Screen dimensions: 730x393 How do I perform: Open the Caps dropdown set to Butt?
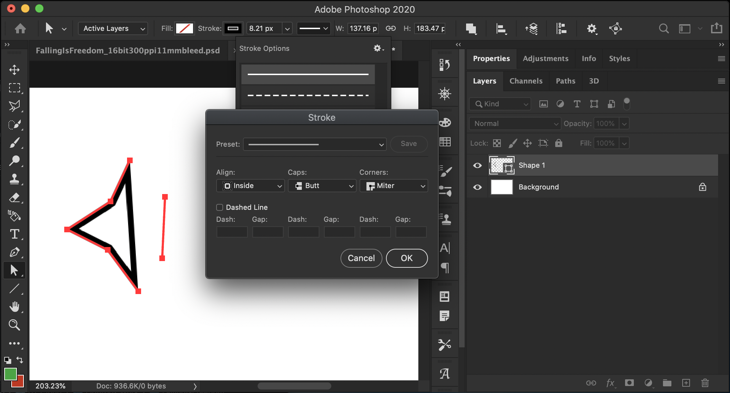tap(322, 186)
